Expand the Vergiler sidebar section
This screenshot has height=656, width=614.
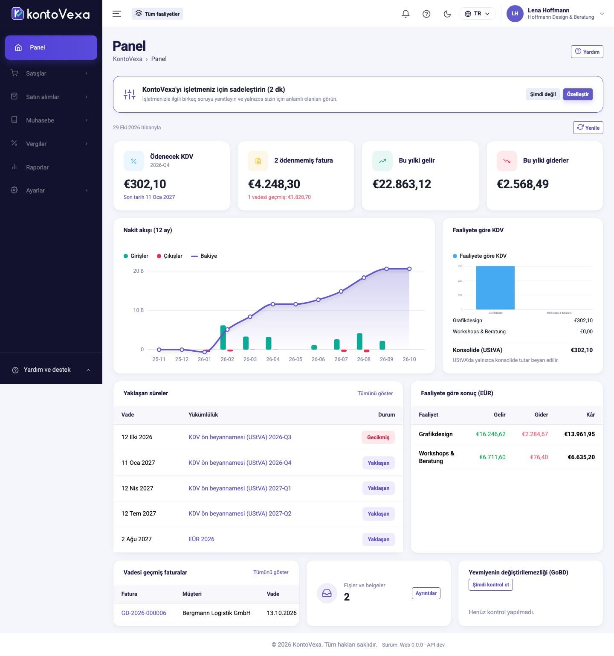coord(51,144)
